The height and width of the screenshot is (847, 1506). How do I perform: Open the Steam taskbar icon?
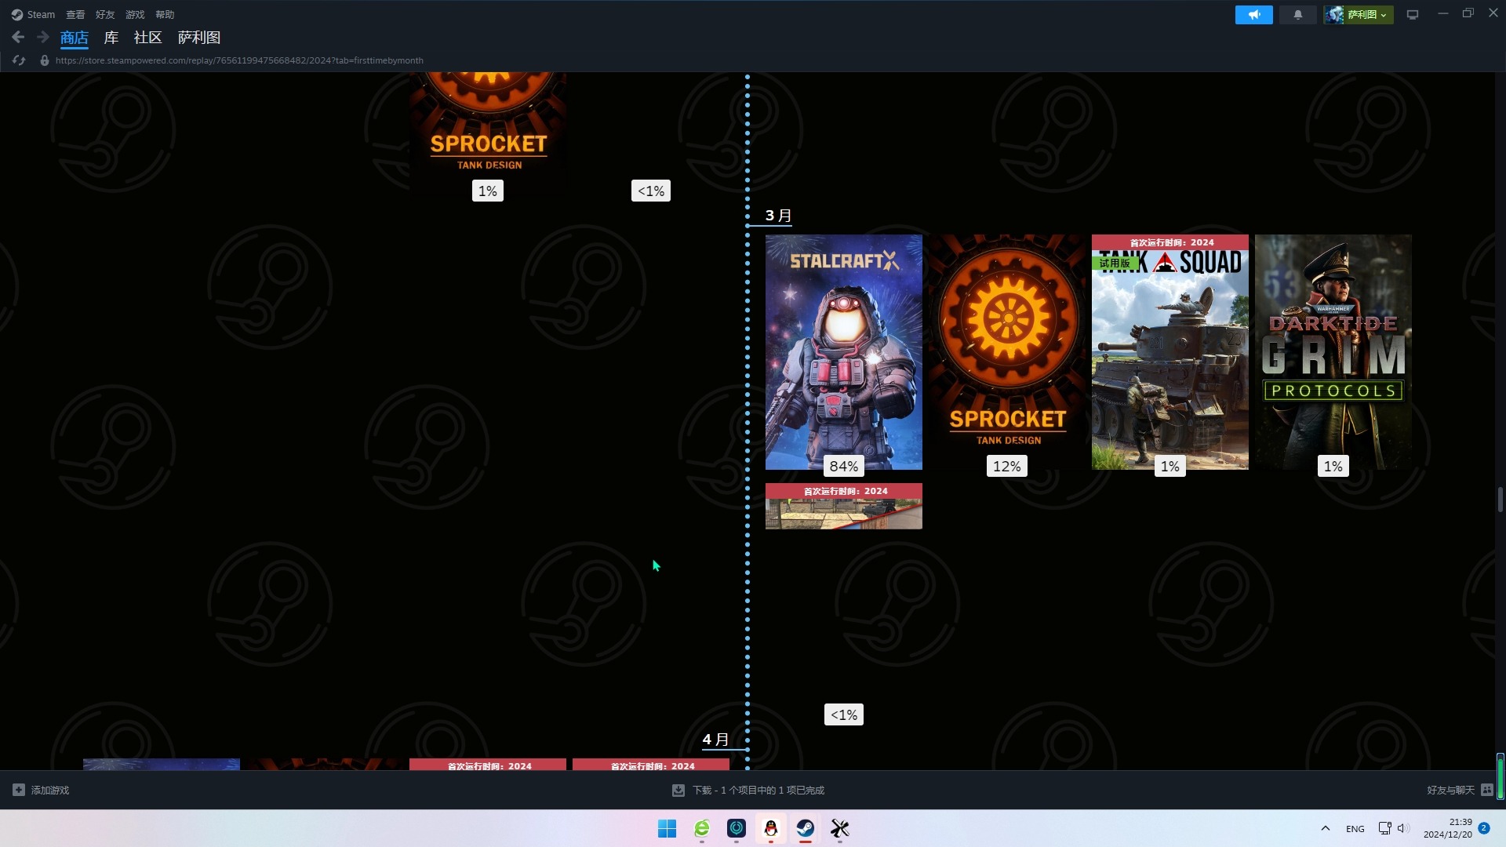[806, 828]
